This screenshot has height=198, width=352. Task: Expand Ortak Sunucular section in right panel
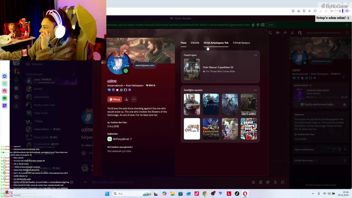320,160
